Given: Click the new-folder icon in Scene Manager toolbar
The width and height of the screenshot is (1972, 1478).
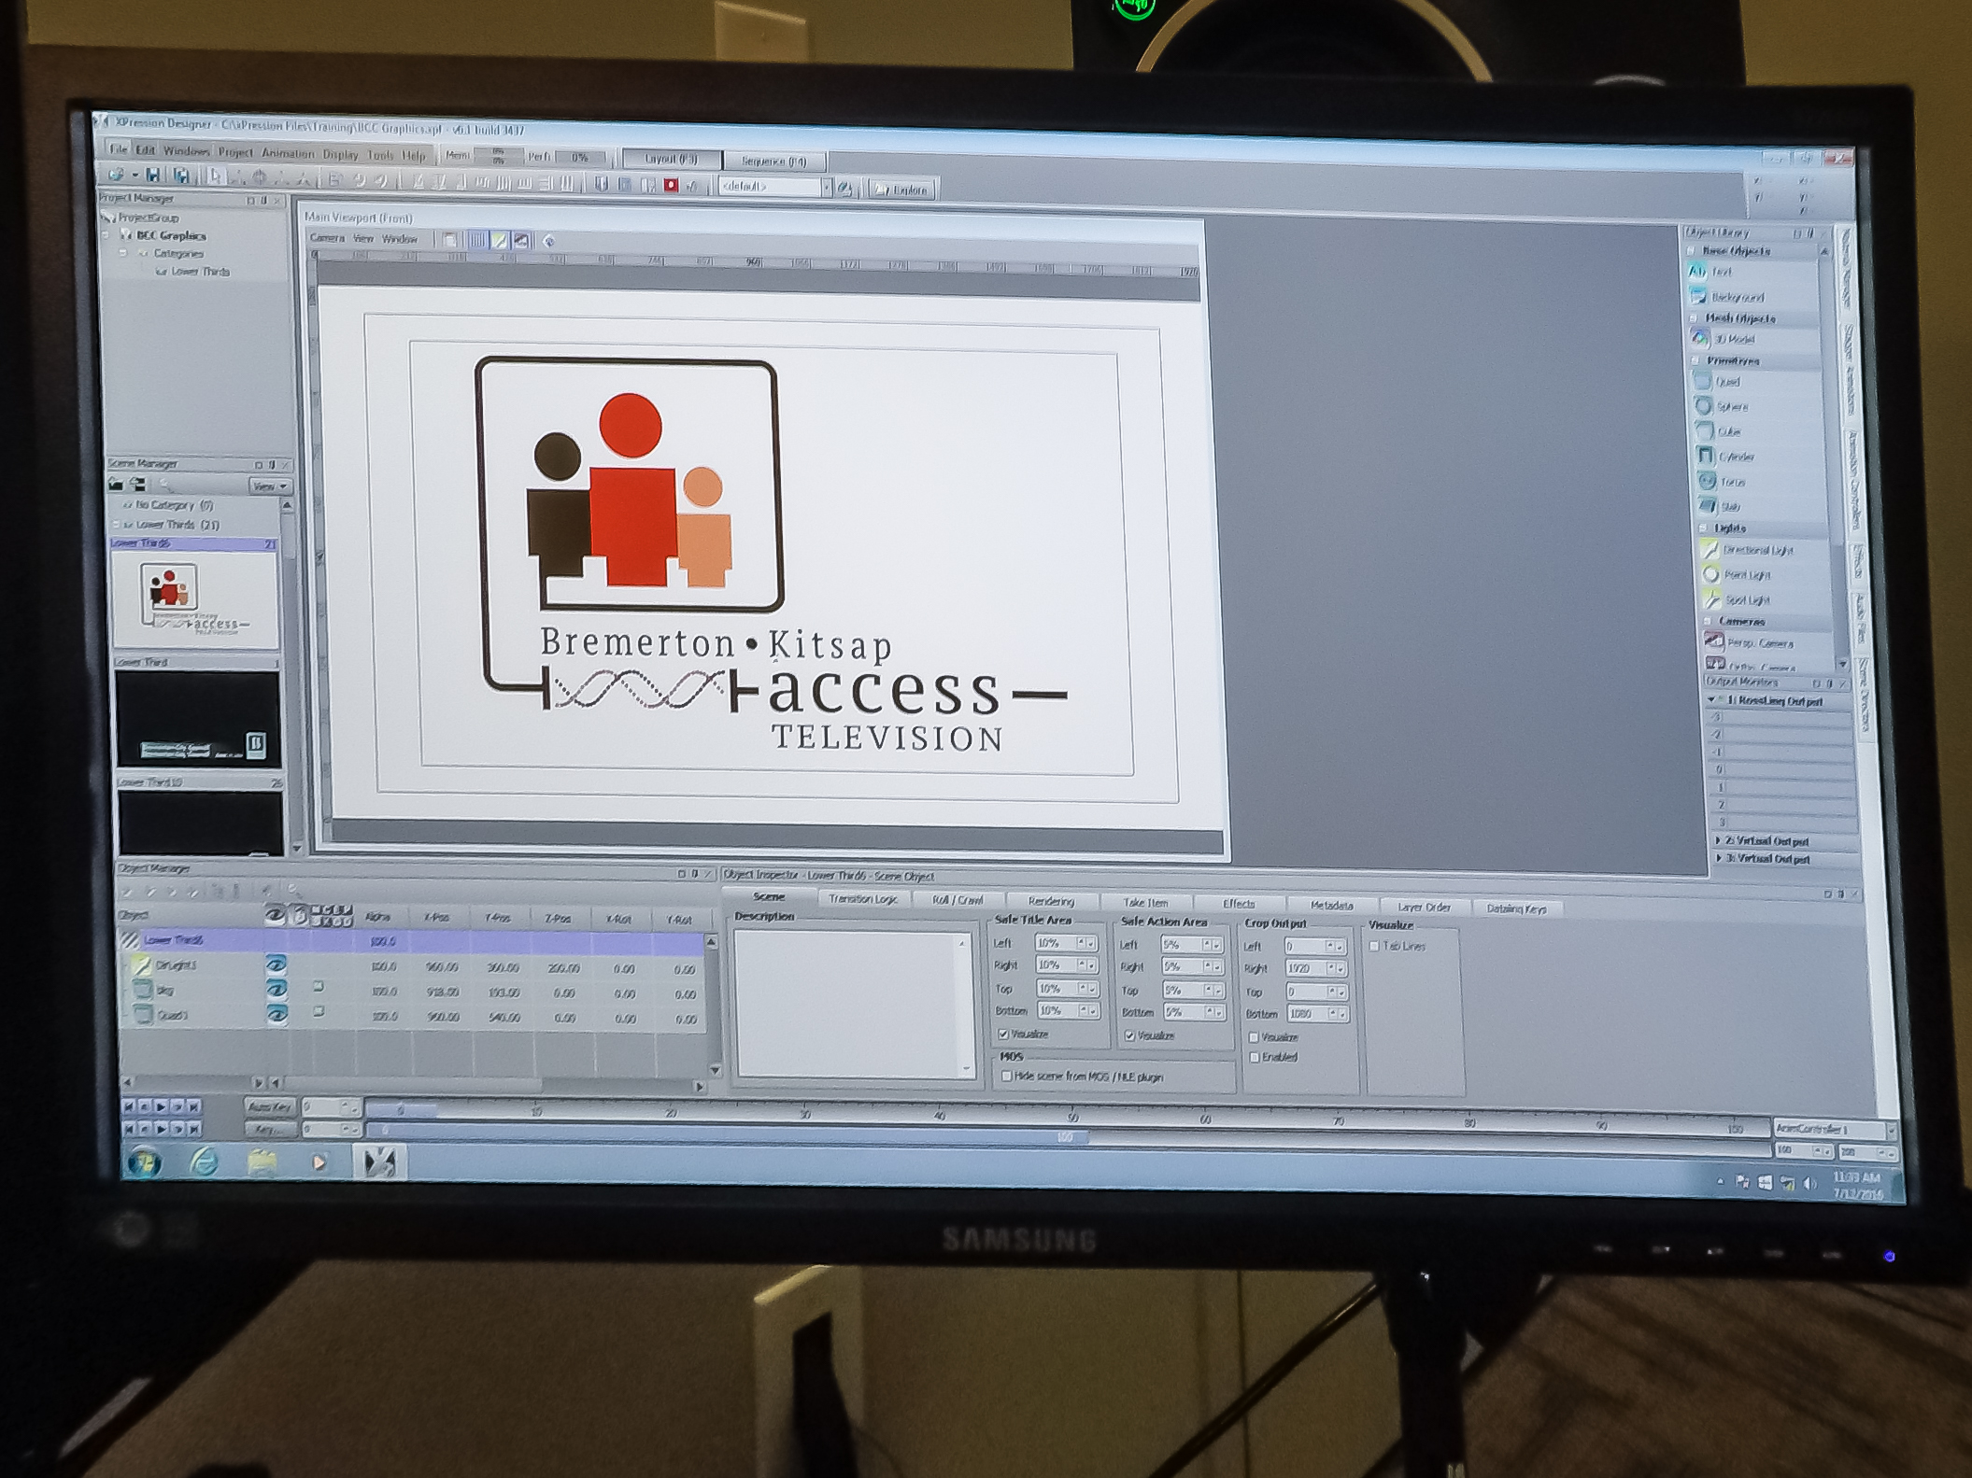Looking at the screenshot, I should click(x=116, y=484).
